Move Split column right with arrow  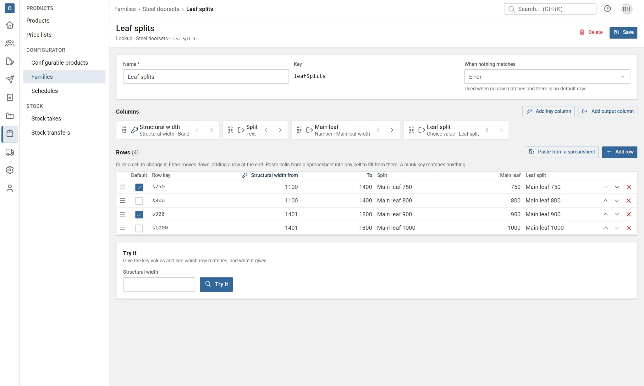(280, 130)
